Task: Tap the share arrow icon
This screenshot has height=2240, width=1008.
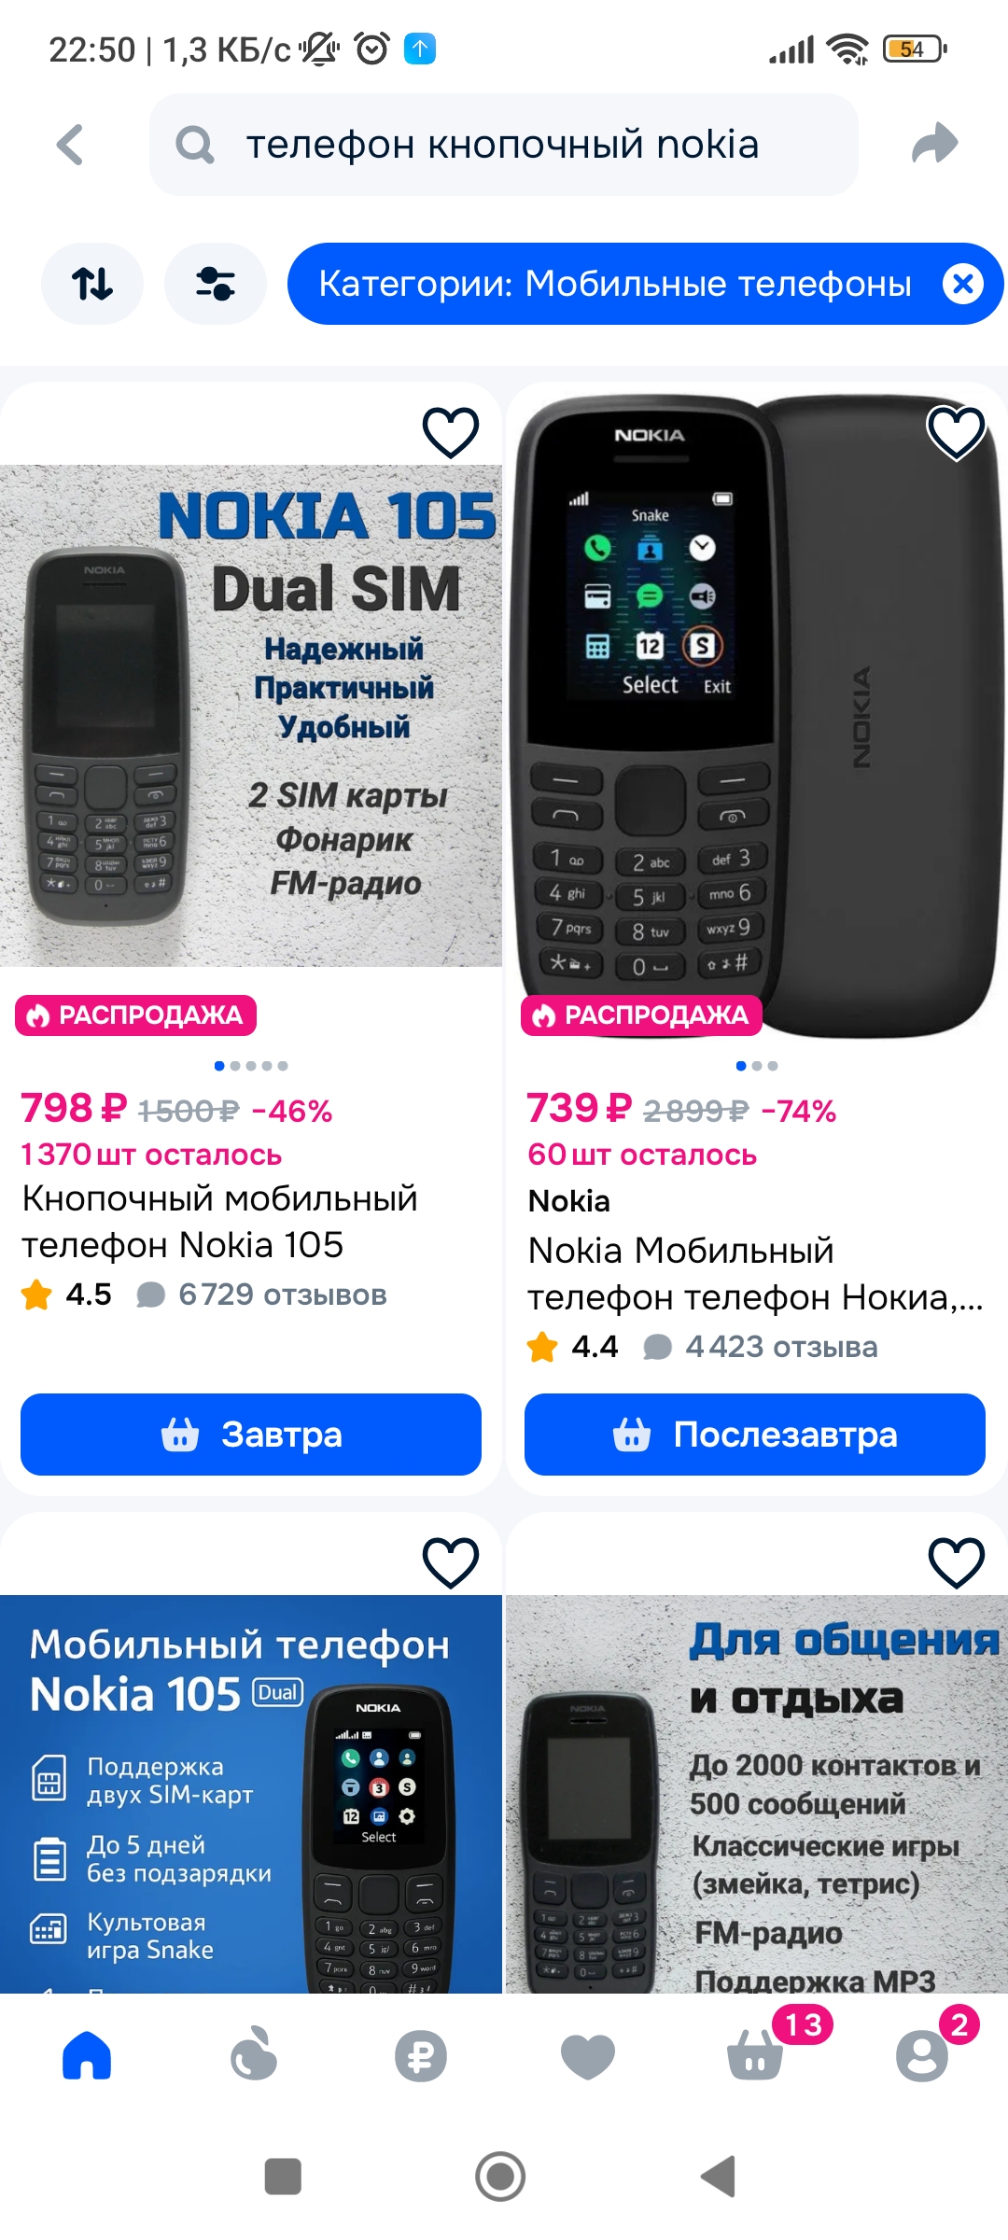Action: [934, 144]
